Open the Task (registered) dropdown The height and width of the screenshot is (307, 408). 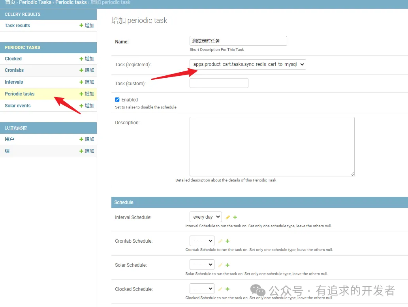248,64
